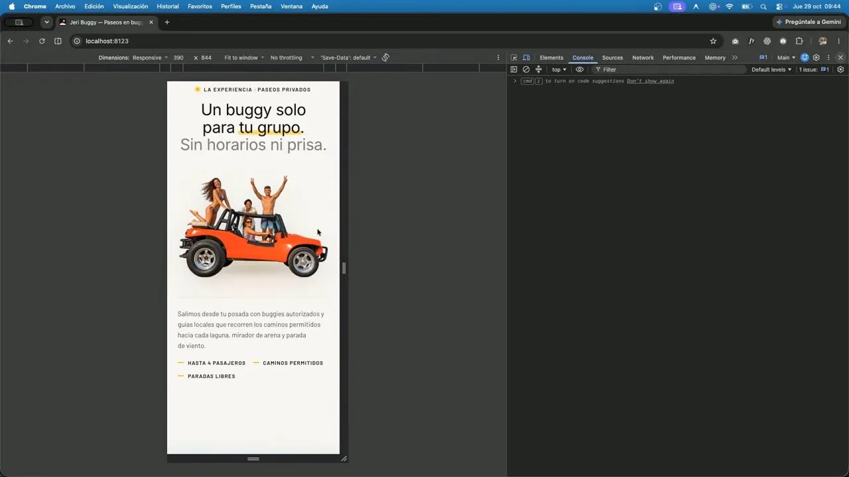This screenshot has width=849, height=477.
Task: Open console settings gear icon
Action: click(x=840, y=70)
